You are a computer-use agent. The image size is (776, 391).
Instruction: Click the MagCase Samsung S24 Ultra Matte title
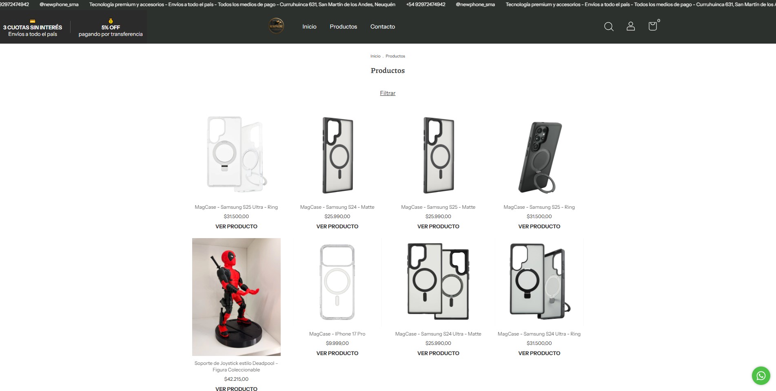(x=438, y=334)
